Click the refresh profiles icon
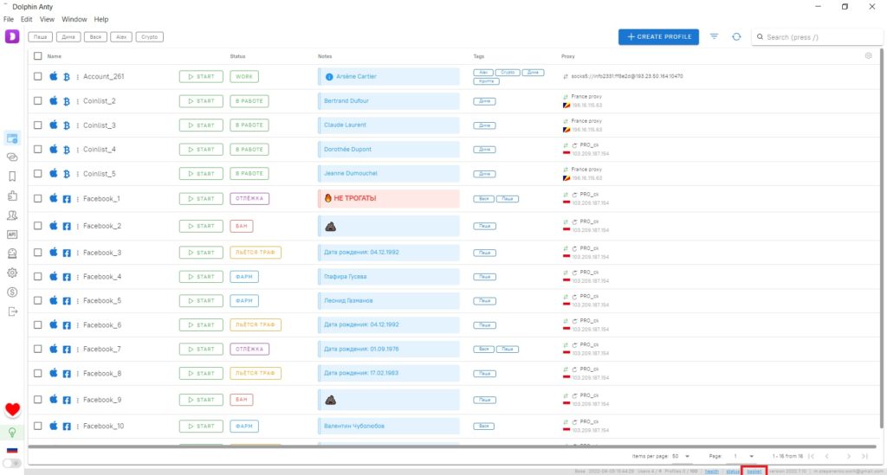Screen dimensions: 887x475 [x=736, y=36]
